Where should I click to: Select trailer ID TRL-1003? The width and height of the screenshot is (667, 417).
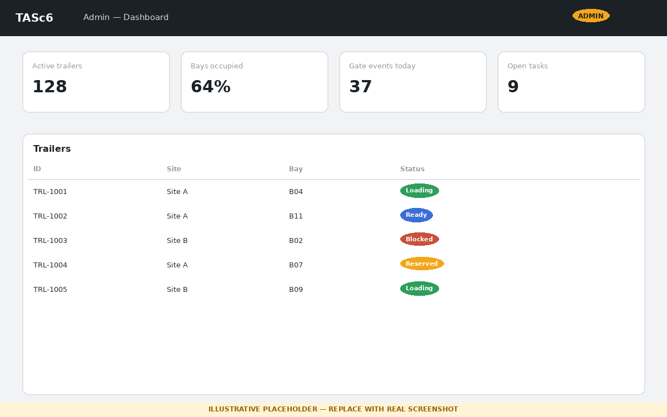click(50, 241)
